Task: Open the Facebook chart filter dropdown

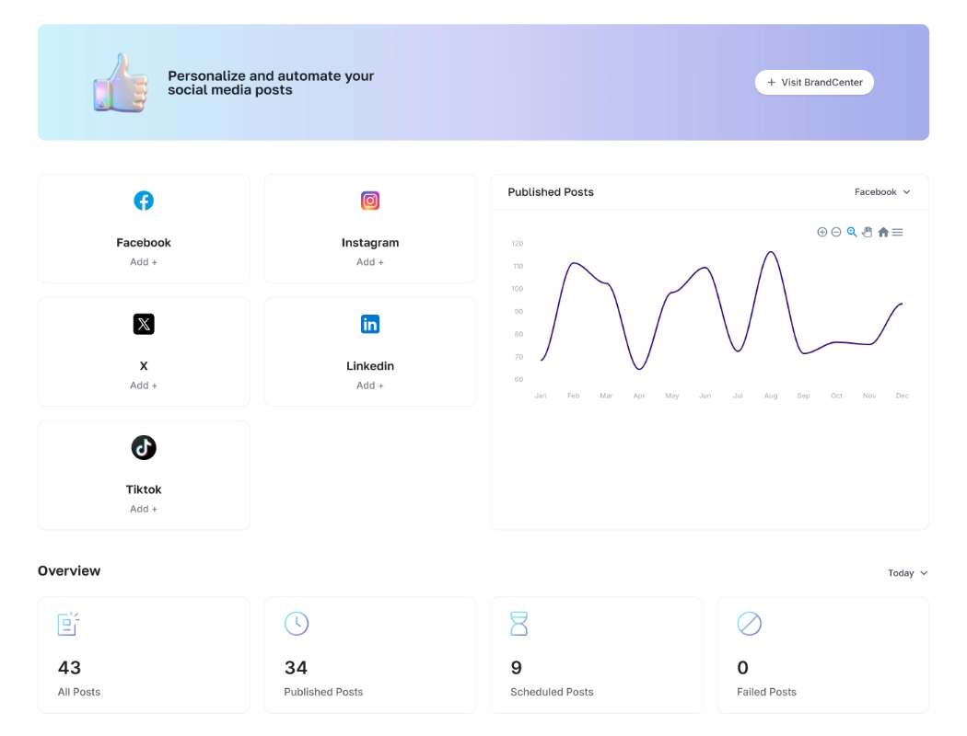Action: (881, 192)
